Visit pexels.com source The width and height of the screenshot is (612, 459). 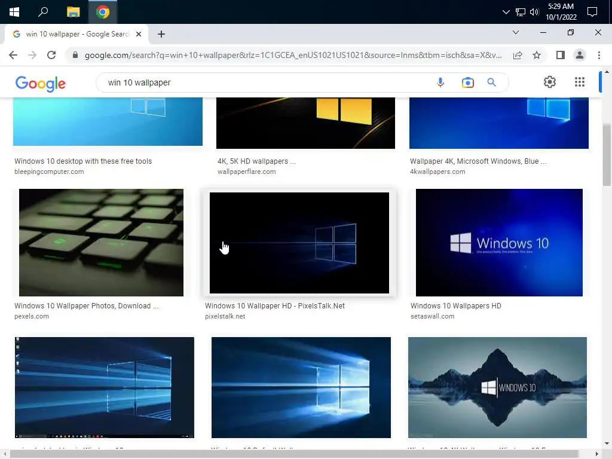(32, 317)
